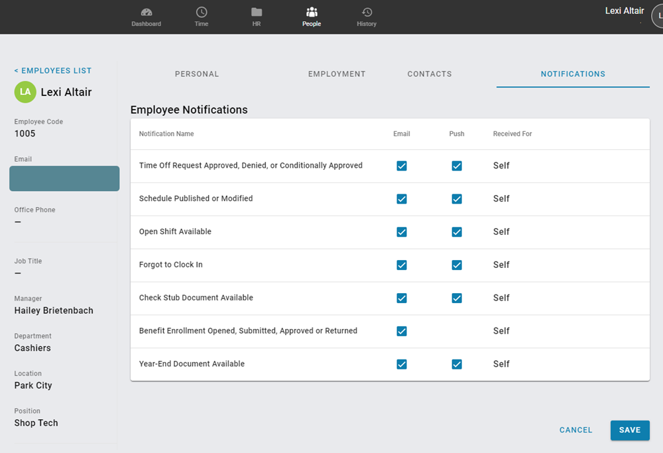Go back to the Employees List
Image resolution: width=663 pixels, height=453 pixels.
(x=52, y=70)
